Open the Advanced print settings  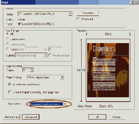point(31,117)
